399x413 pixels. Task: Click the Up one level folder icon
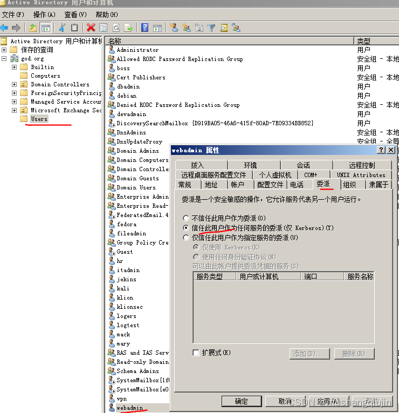point(33,28)
